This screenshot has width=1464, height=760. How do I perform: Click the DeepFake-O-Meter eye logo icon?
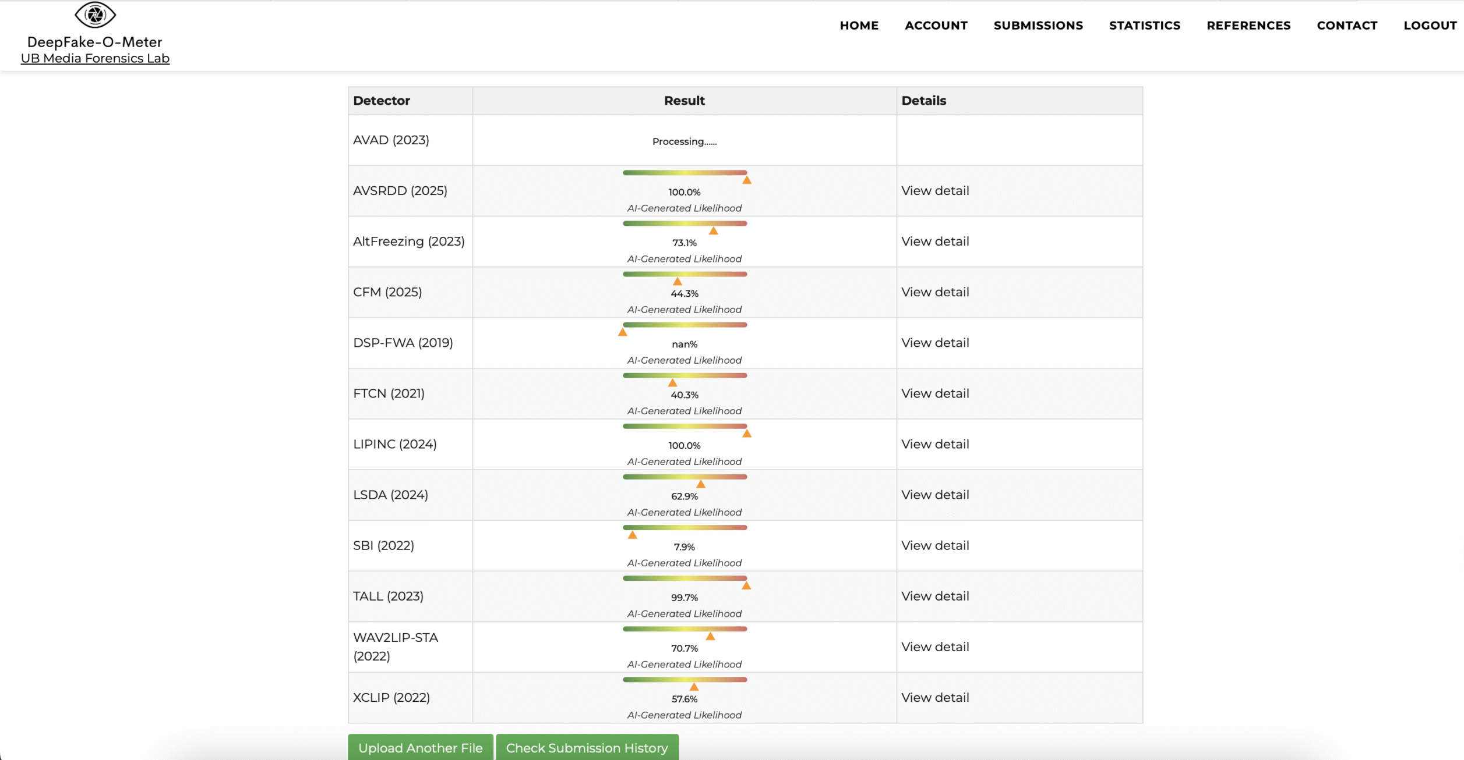[x=95, y=15]
